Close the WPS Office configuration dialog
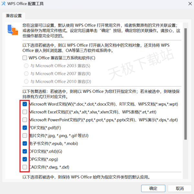Viewport: 194px width, 194px height. [190, 4]
